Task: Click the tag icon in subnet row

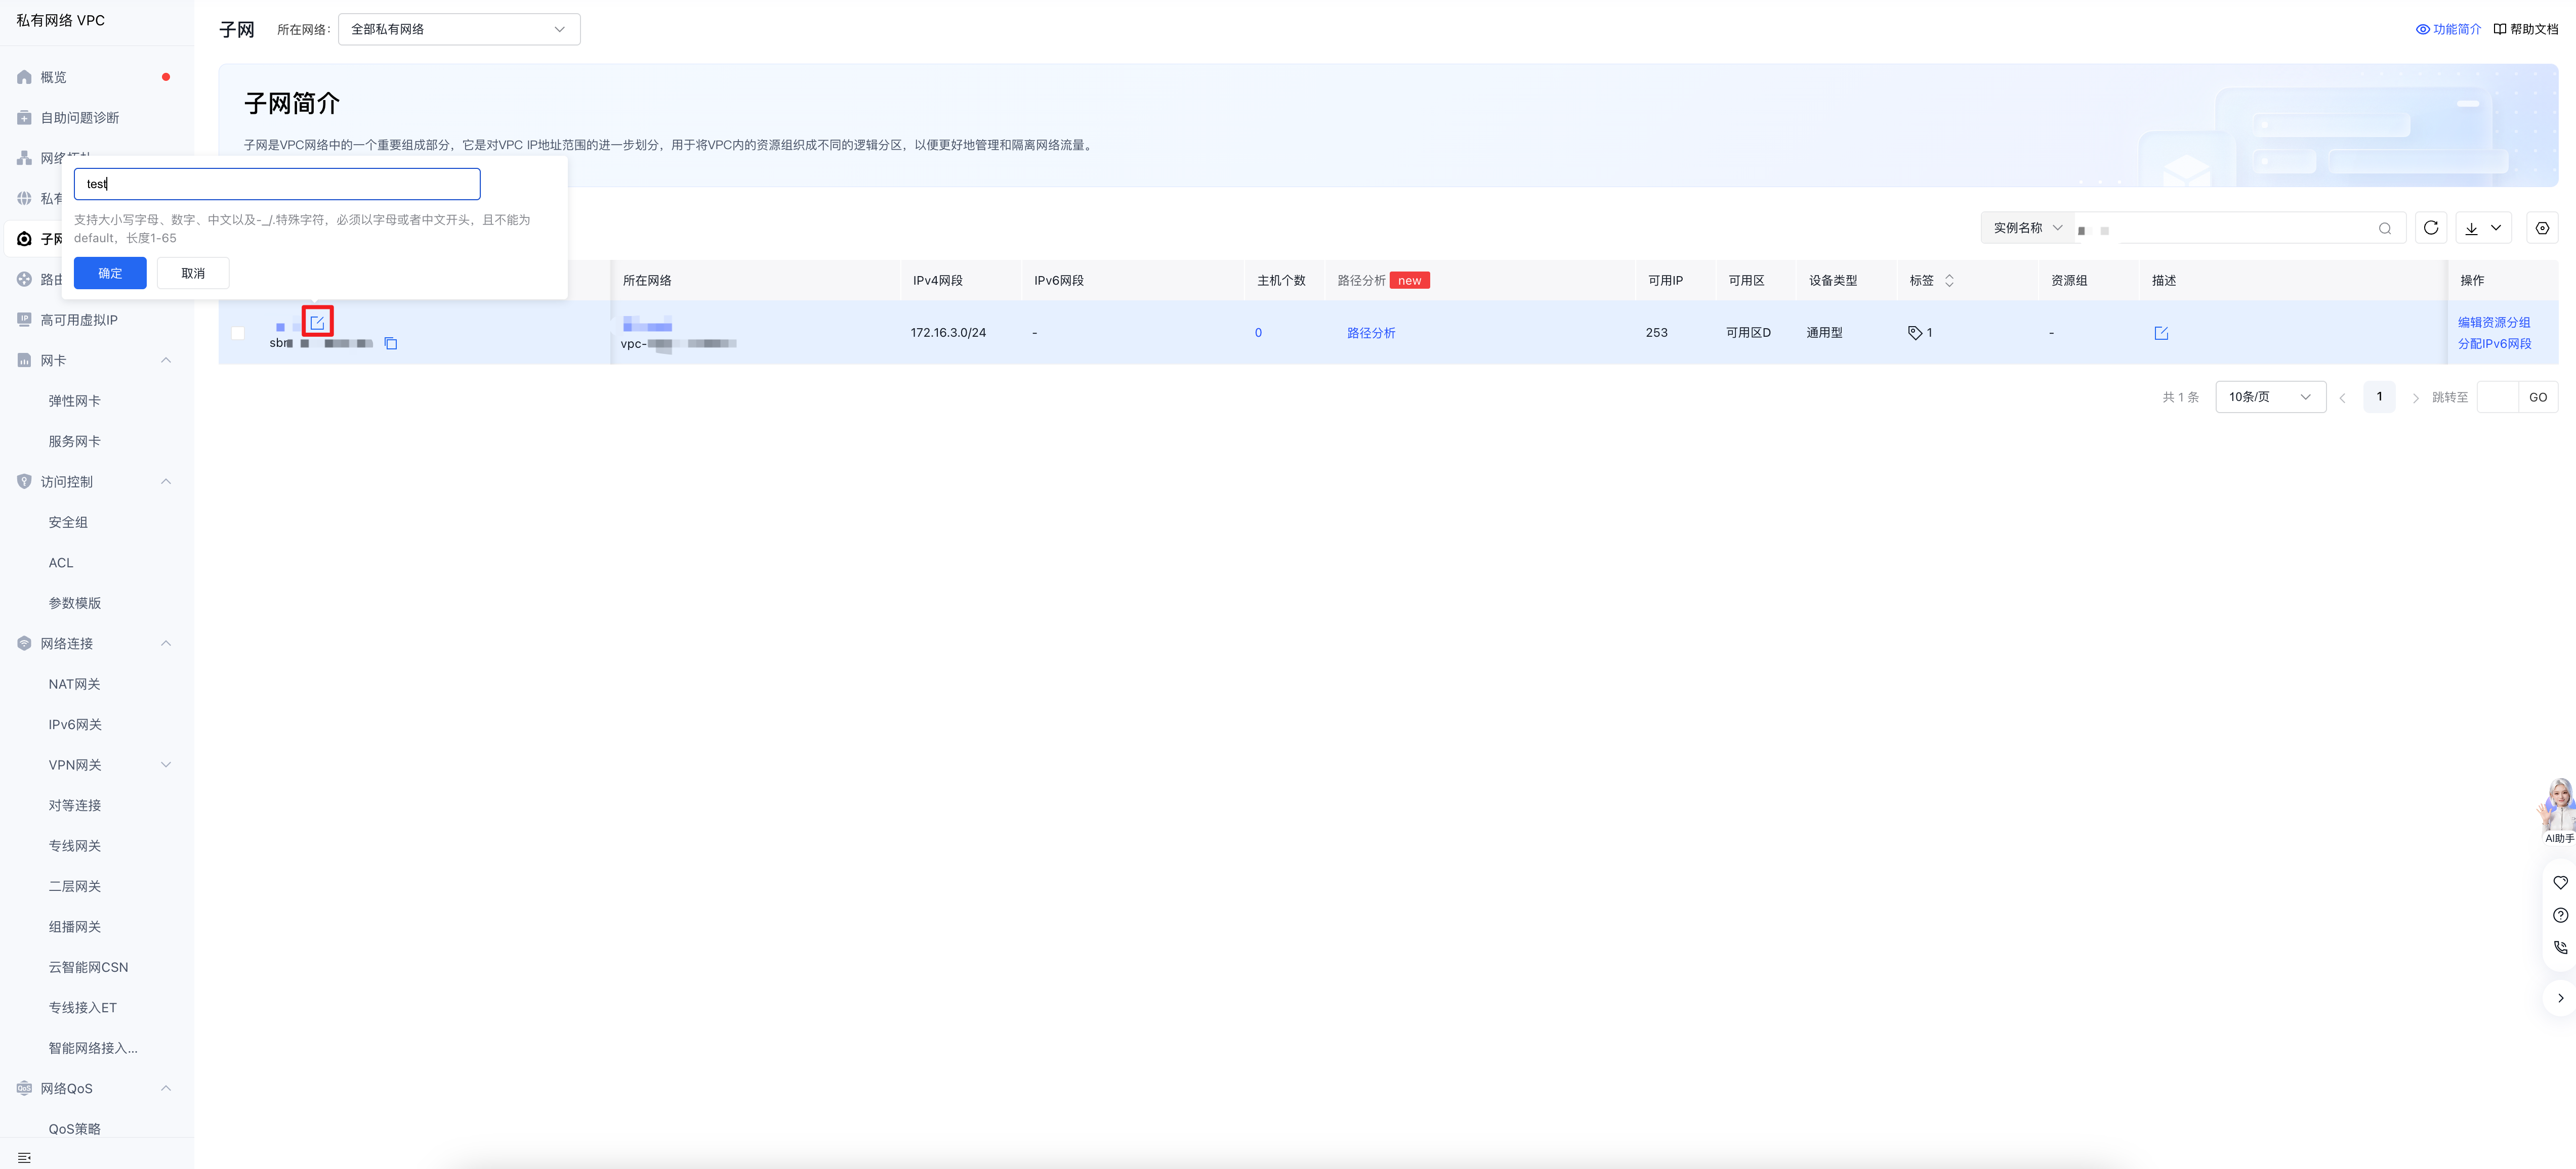Action: pos(1914,333)
